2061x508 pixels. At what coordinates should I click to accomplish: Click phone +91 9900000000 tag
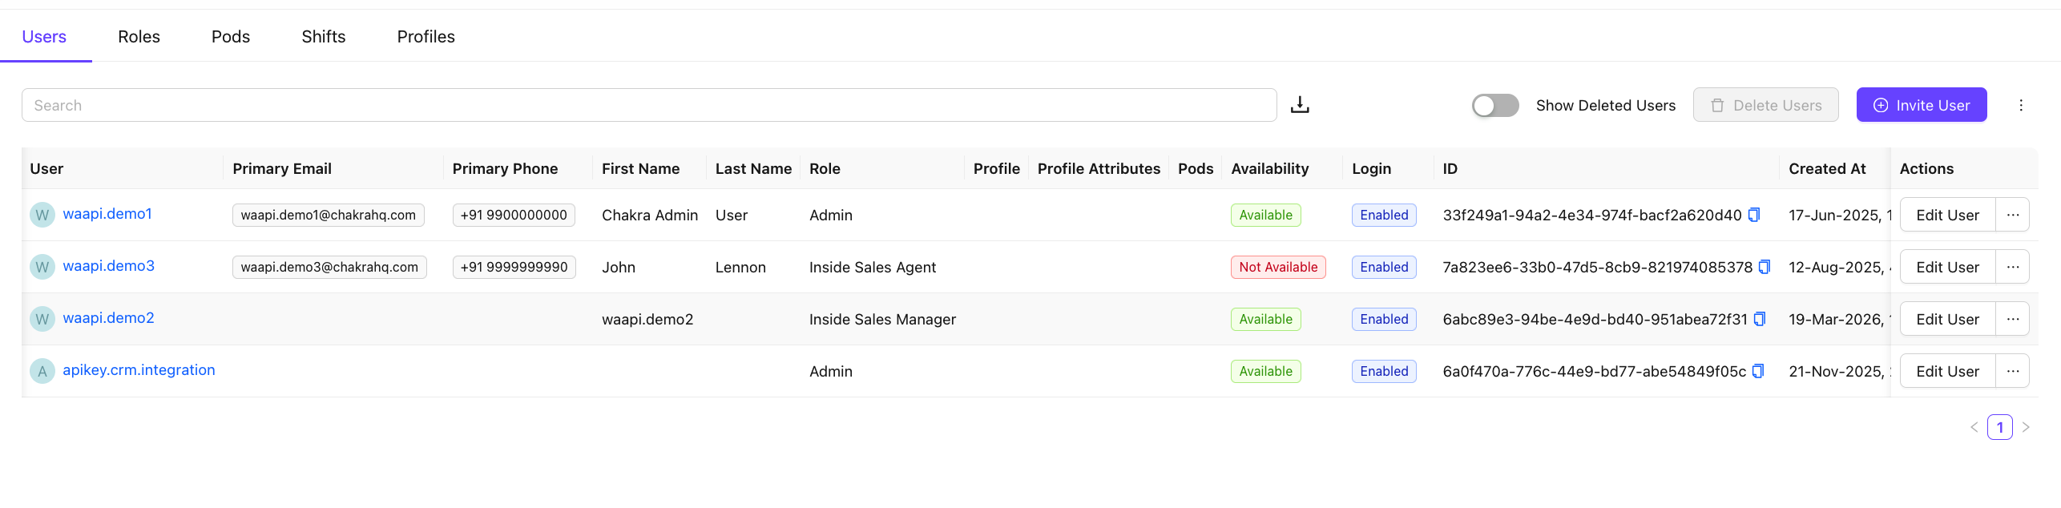pyautogui.click(x=514, y=215)
